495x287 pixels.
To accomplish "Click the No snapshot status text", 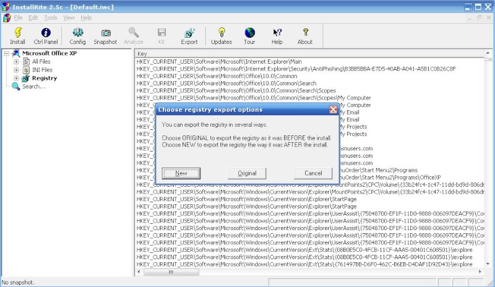I will coord(18,282).
